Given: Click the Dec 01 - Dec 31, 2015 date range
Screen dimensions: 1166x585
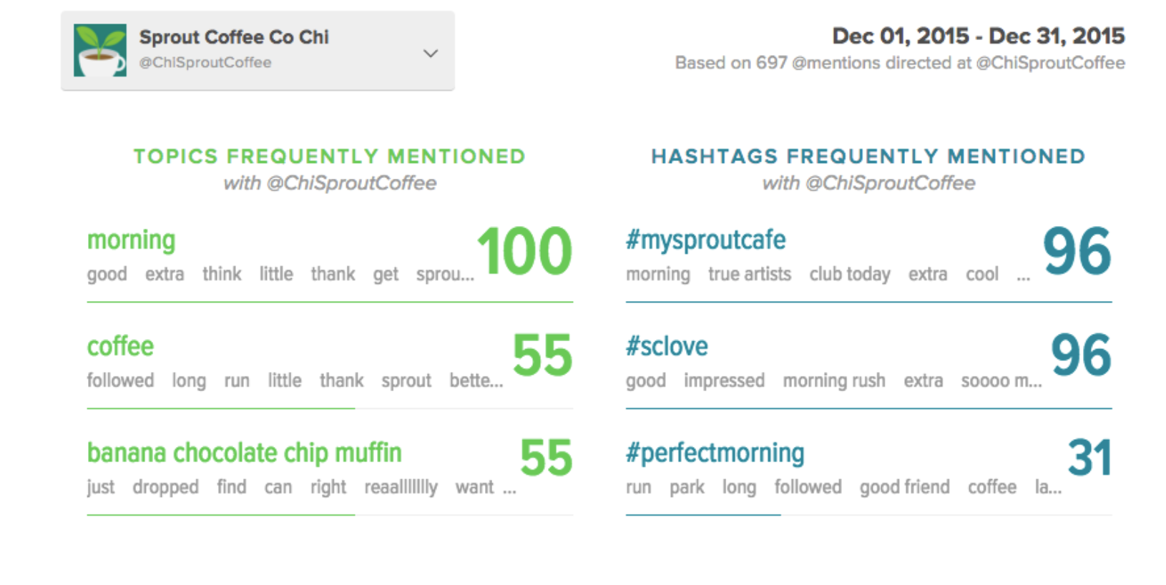Looking at the screenshot, I should point(979,36).
